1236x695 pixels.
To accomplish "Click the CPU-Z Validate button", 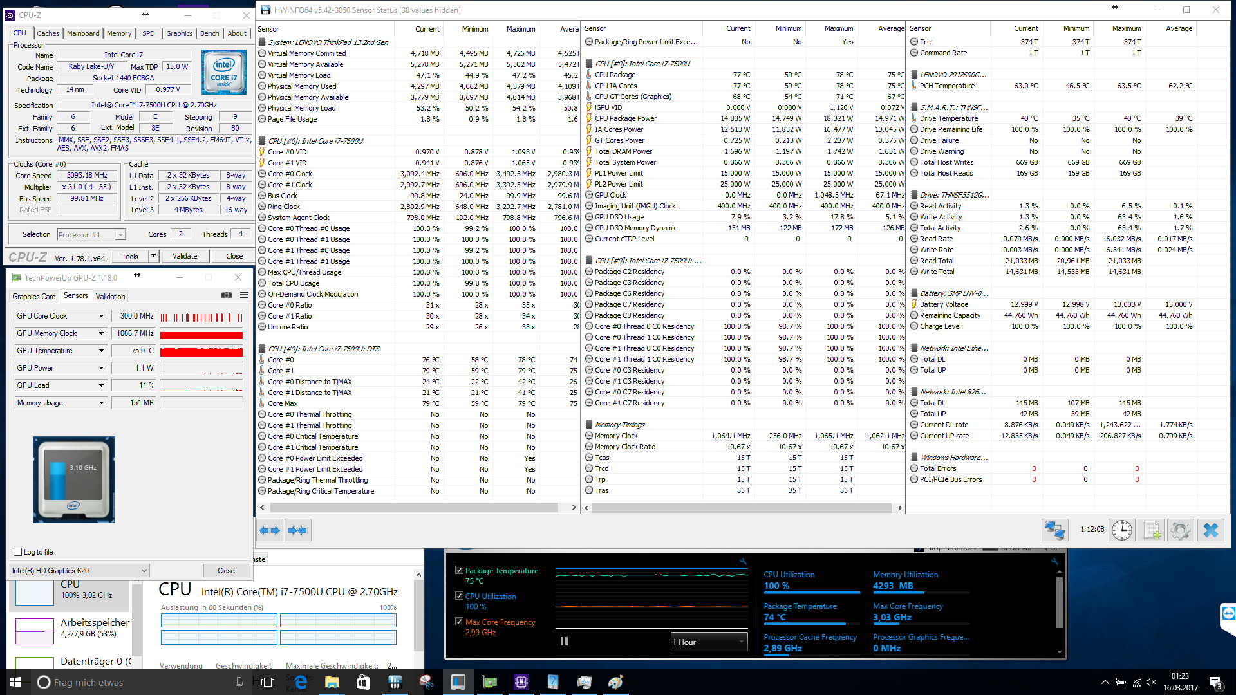I will 185,256.
